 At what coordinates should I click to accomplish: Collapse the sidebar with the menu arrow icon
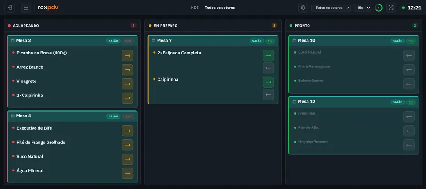pyautogui.click(x=26, y=8)
